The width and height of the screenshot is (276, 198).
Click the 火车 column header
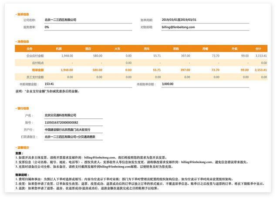click(x=118, y=49)
